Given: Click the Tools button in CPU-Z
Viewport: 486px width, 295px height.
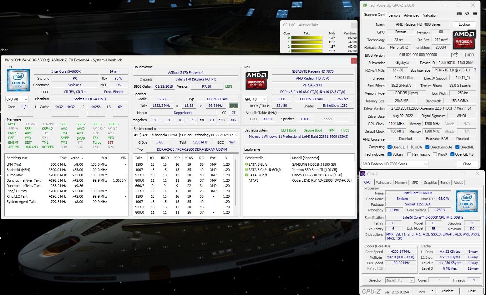Looking at the screenshot, I should pyautogui.click(x=421, y=291).
